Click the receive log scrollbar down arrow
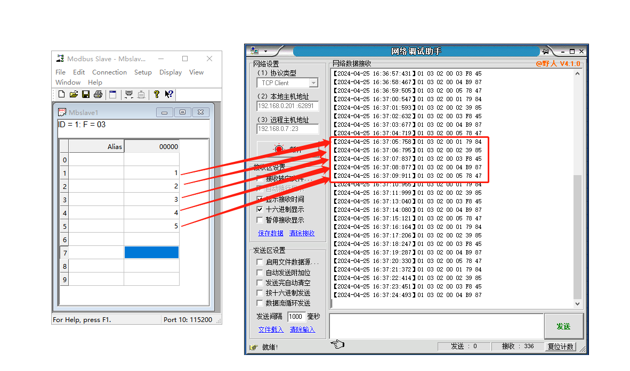Viewport: 630px width, 371px height. (577, 303)
